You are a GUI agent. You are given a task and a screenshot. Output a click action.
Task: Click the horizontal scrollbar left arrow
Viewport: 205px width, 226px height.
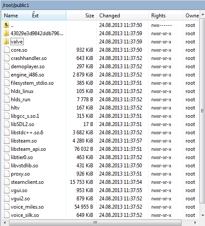coord(5,223)
